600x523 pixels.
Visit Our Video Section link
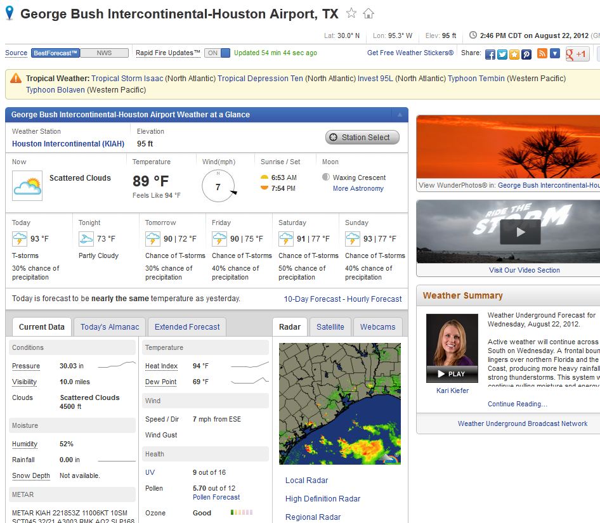(x=525, y=270)
